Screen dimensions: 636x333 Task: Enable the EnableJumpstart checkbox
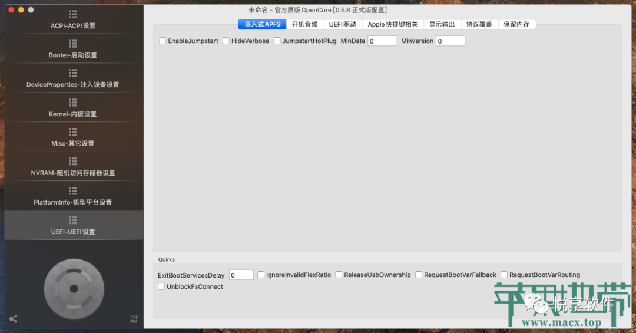(x=163, y=41)
